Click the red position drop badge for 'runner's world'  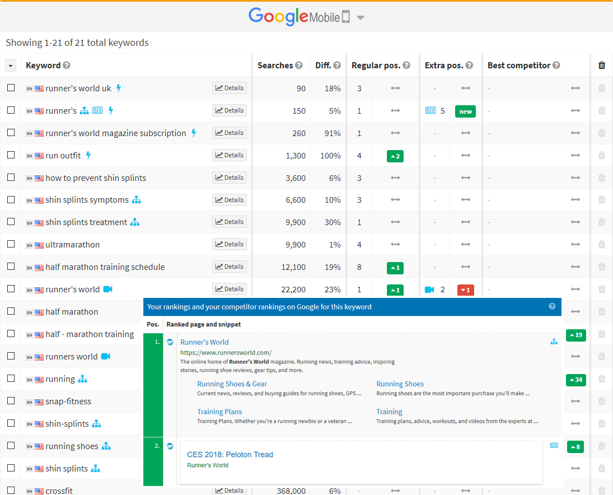point(465,290)
